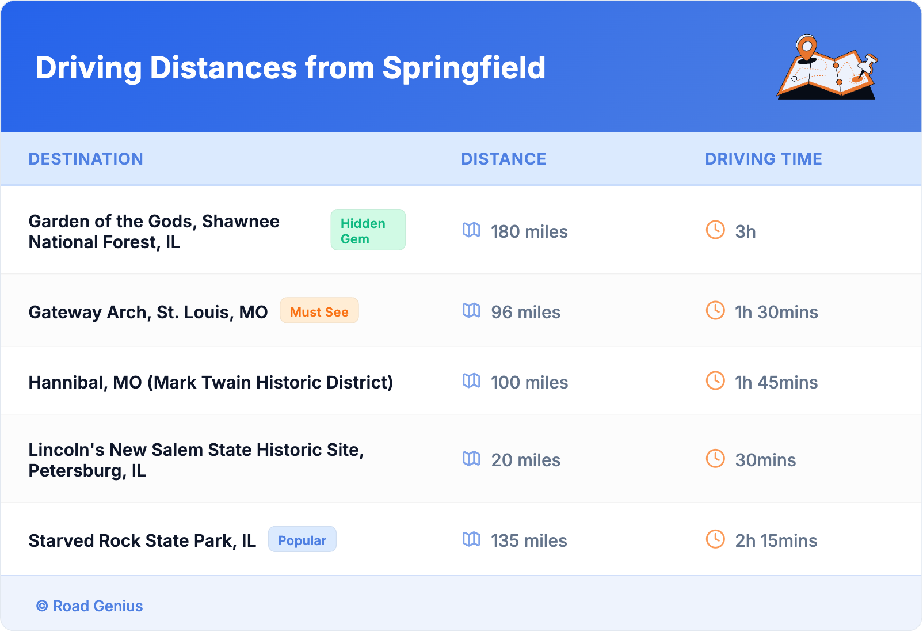The width and height of the screenshot is (923, 632).
Task: Click map icon beside 96 miles
Action: [x=471, y=311]
